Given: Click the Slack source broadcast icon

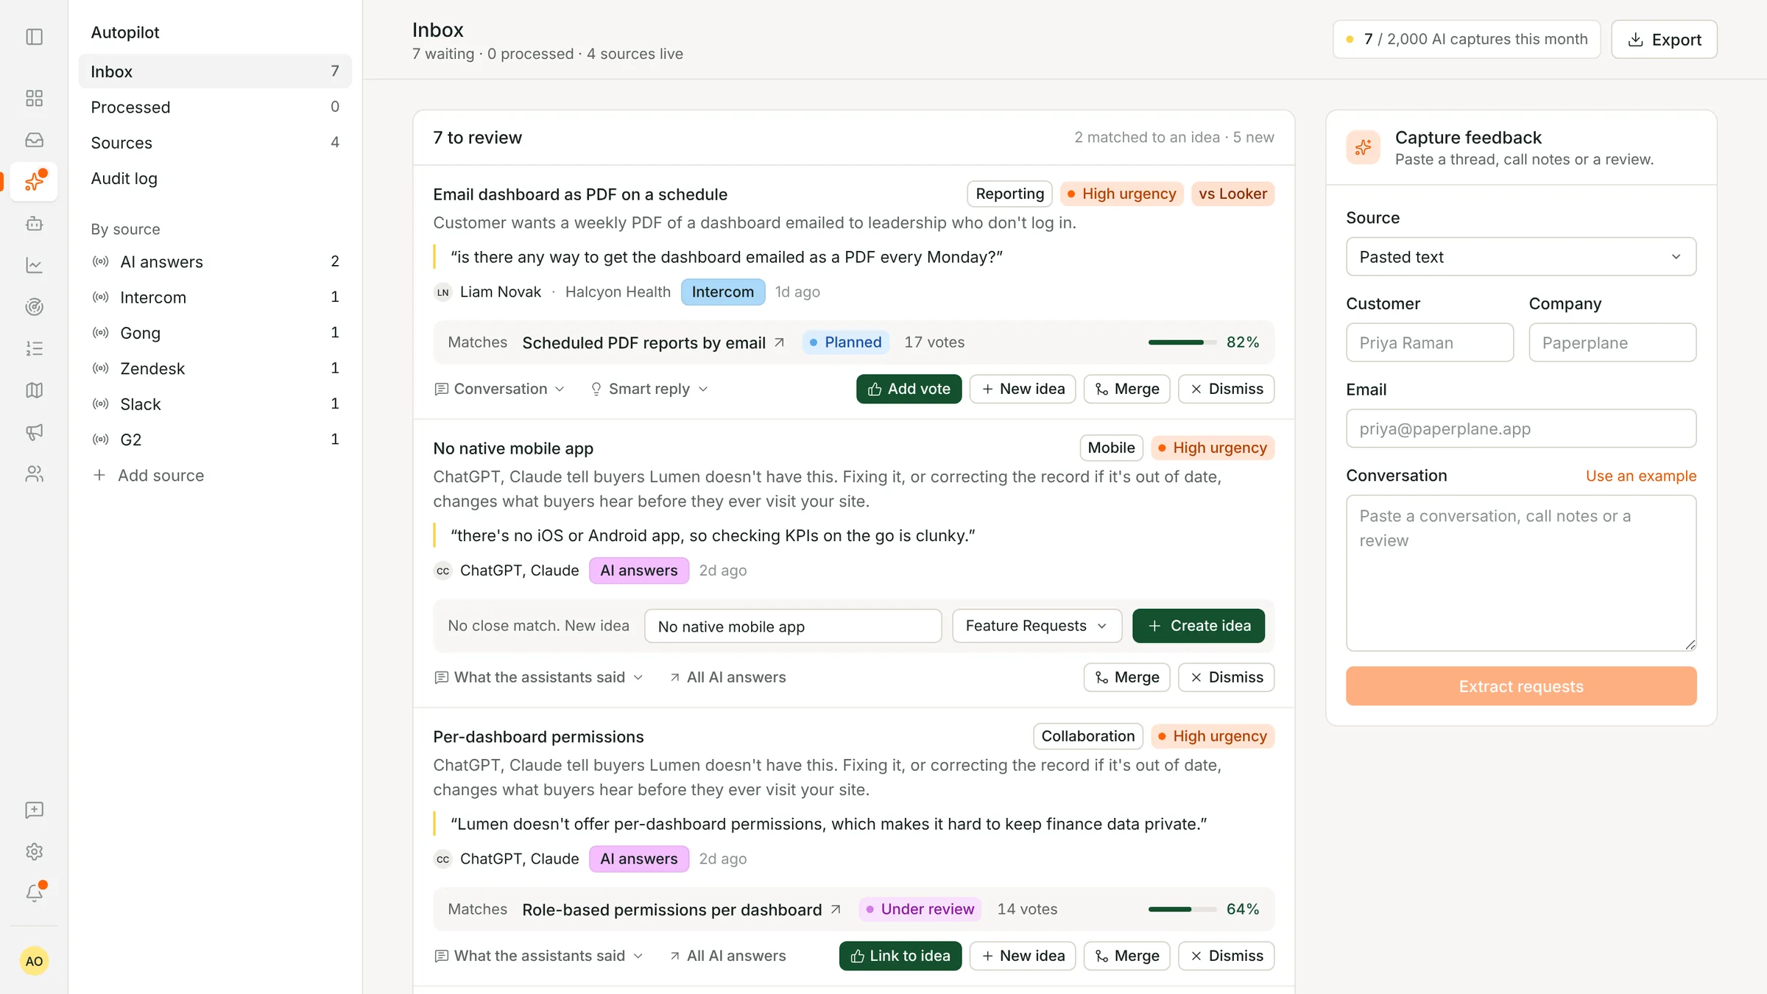Looking at the screenshot, I should click(101, 403).
